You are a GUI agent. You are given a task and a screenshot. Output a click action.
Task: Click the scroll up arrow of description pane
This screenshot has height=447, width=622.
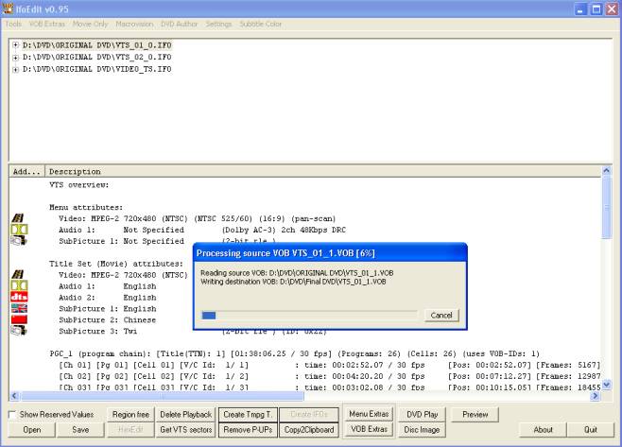click(x=607, y=171)
